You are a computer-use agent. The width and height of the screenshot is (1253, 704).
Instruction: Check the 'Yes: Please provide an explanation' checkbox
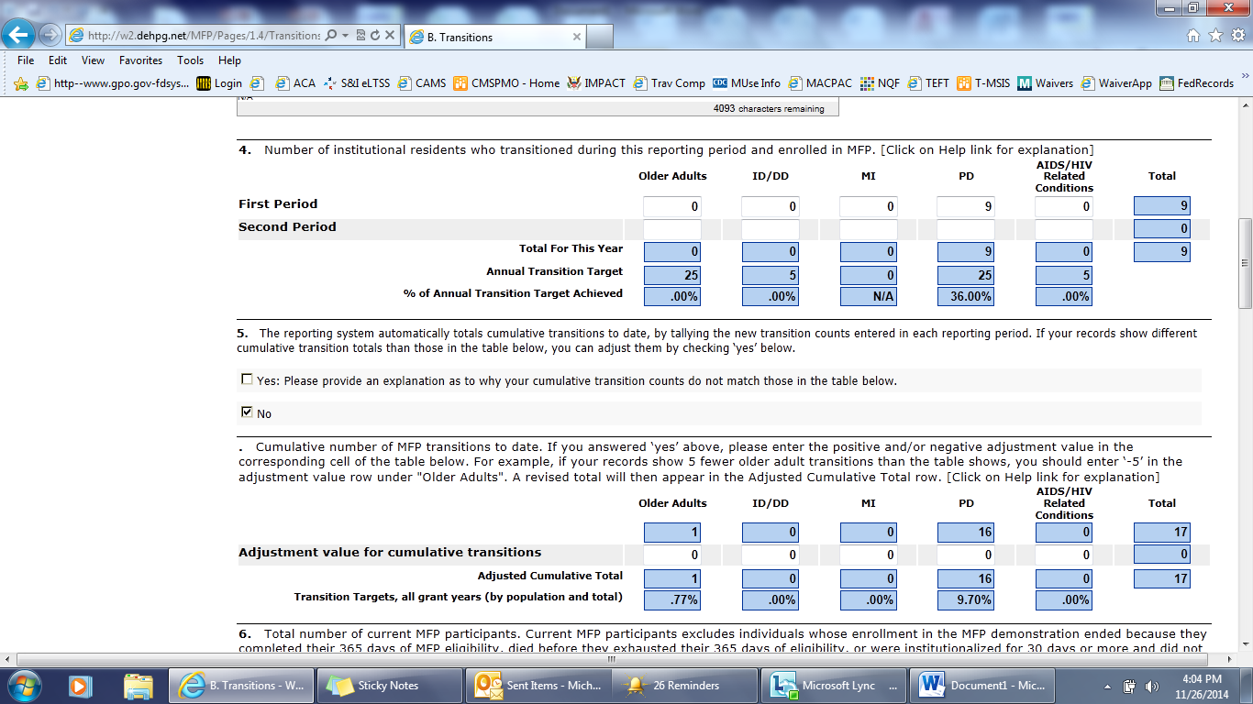[247, 379]
